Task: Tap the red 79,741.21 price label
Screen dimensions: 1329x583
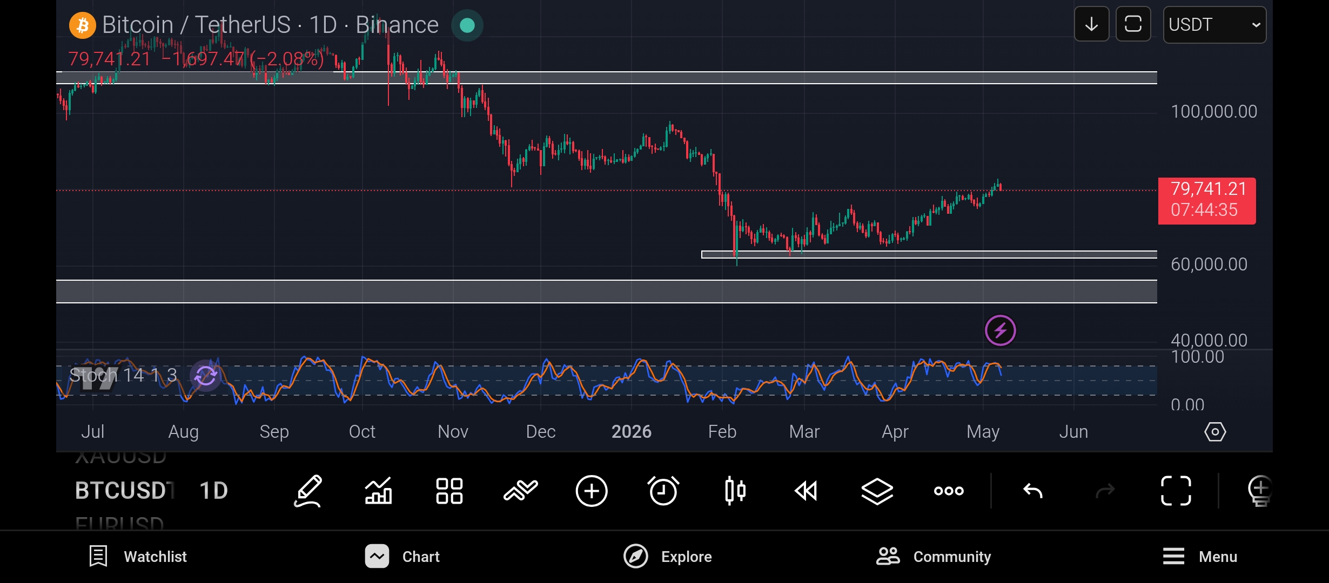Action: (x=1207, y=201)
